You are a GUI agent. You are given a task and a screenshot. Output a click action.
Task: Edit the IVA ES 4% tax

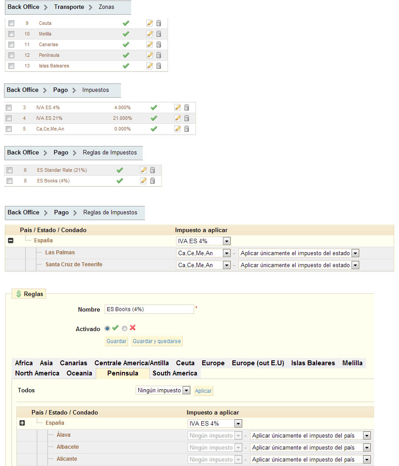pyautogui.click(x=177, y=107)
